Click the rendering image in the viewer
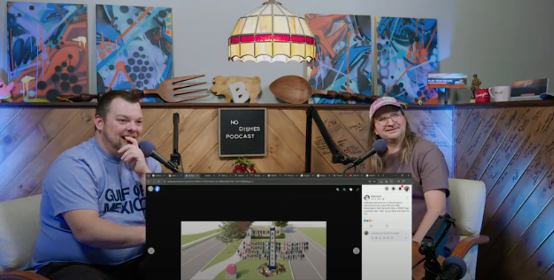This screenshot has height=280, width=554. 253,250
